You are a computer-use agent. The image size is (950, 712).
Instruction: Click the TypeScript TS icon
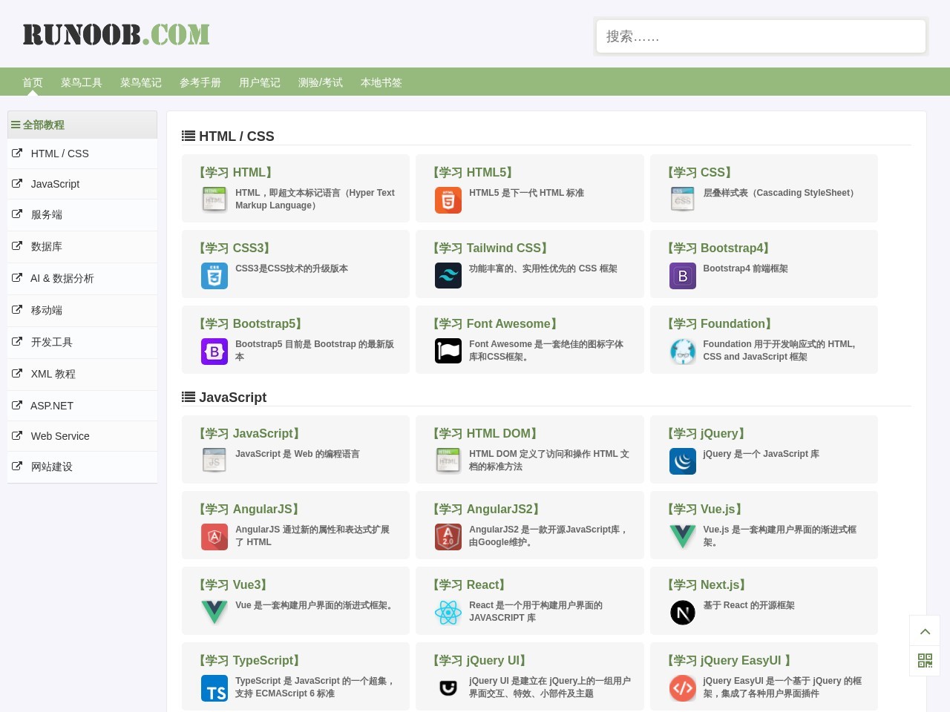(214, 688)
